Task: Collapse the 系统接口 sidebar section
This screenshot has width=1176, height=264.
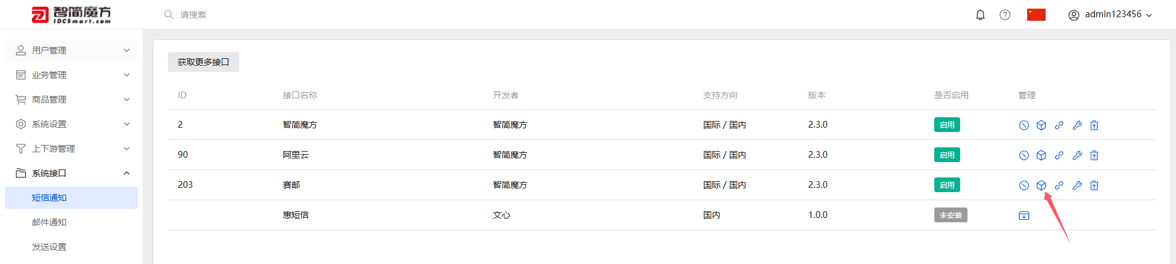Action: [x=71, y=173]
